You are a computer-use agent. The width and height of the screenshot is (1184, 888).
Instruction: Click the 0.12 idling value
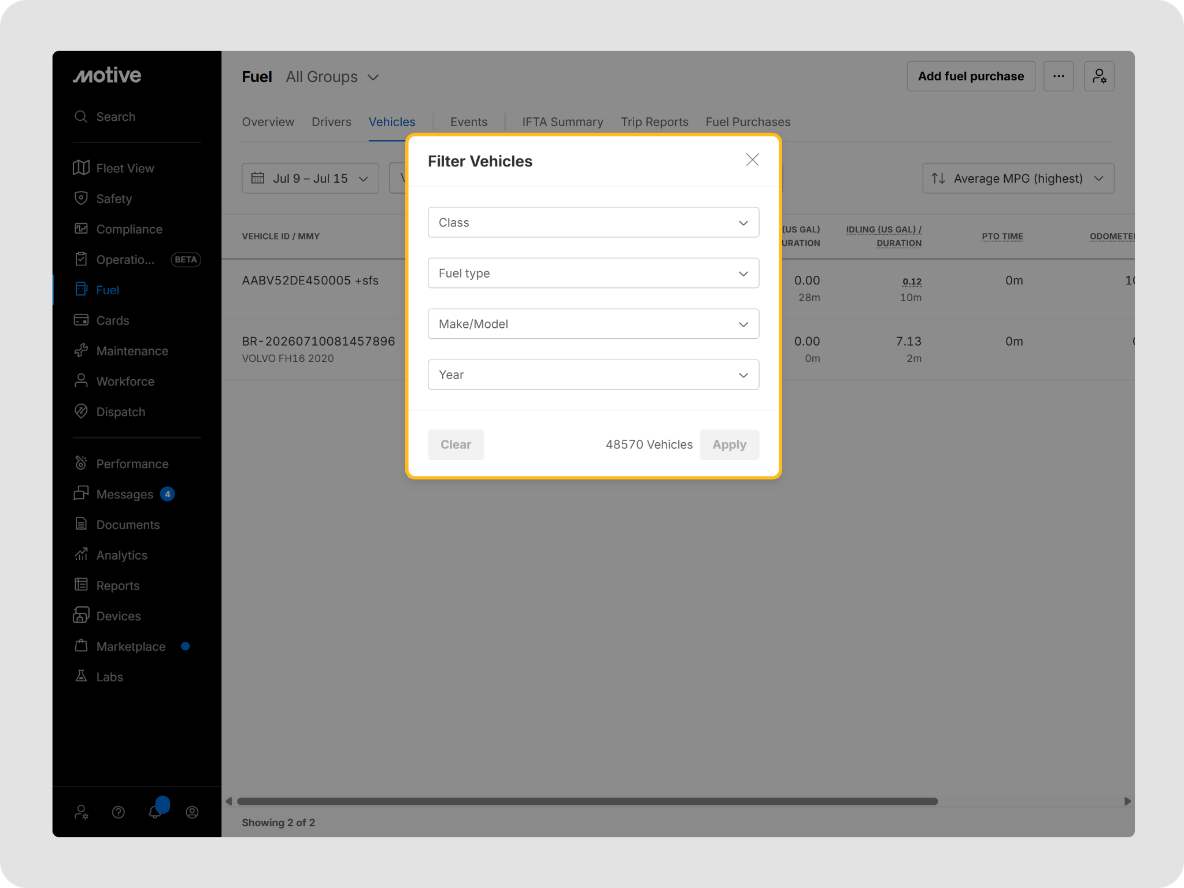(x=912, y=282)
